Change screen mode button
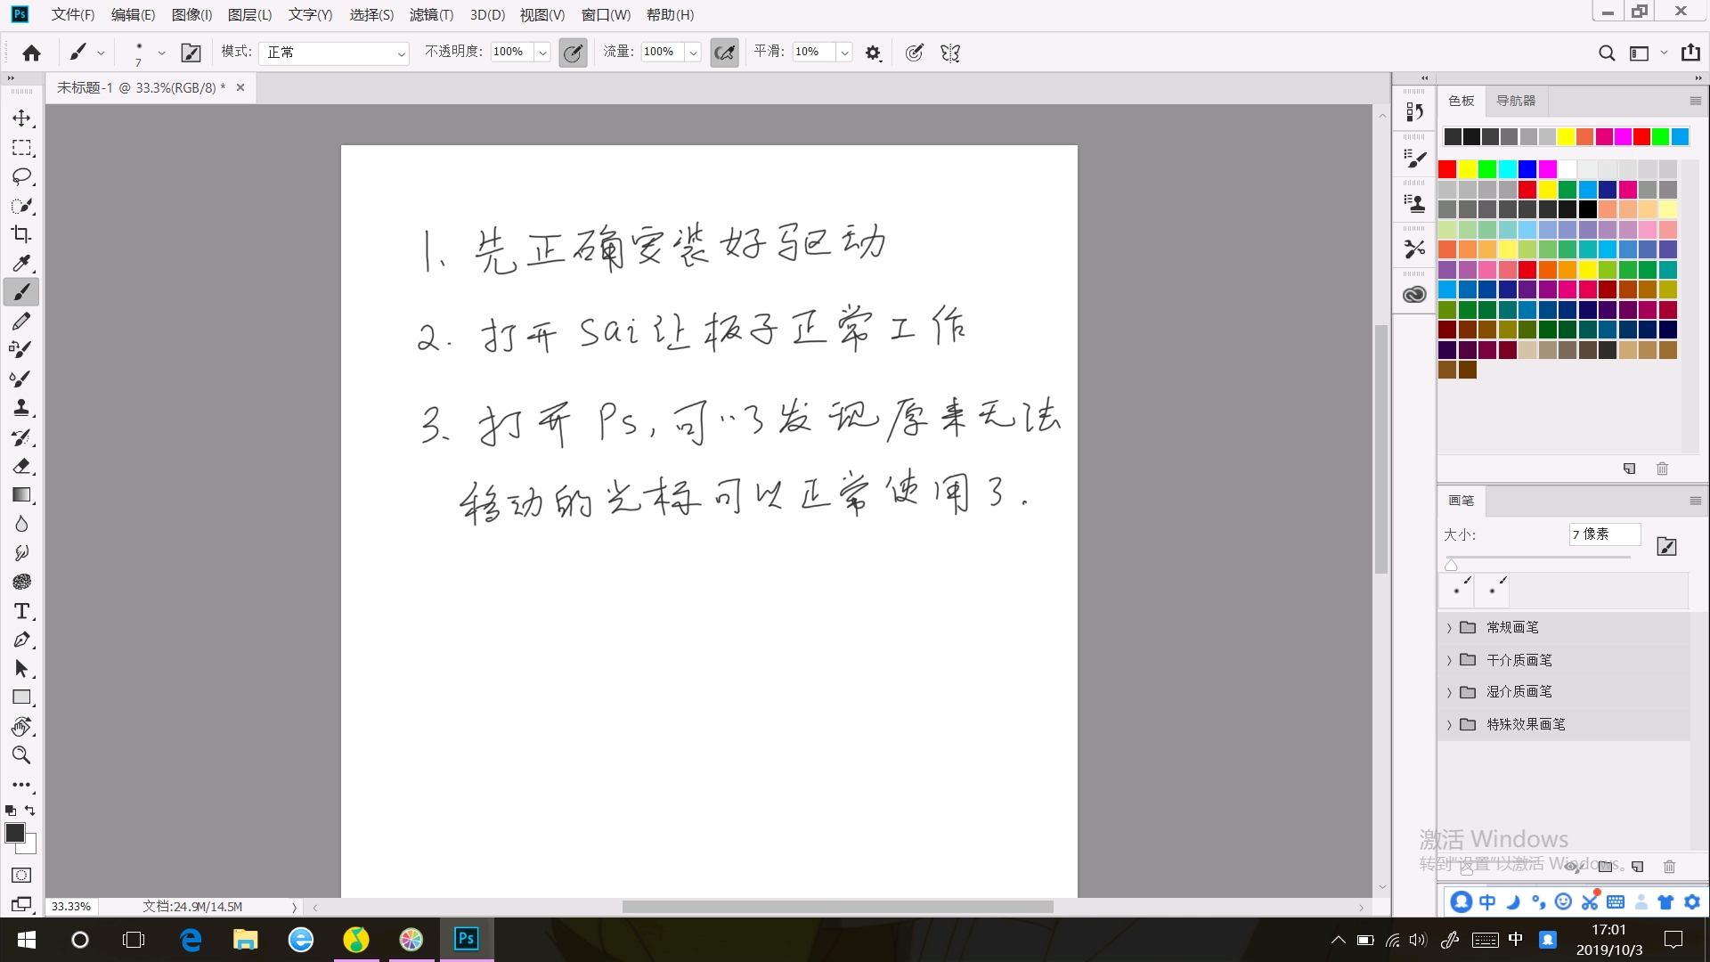Viewport: 1710px width, 962px height. pyautogui.click(x=21, y=904)
